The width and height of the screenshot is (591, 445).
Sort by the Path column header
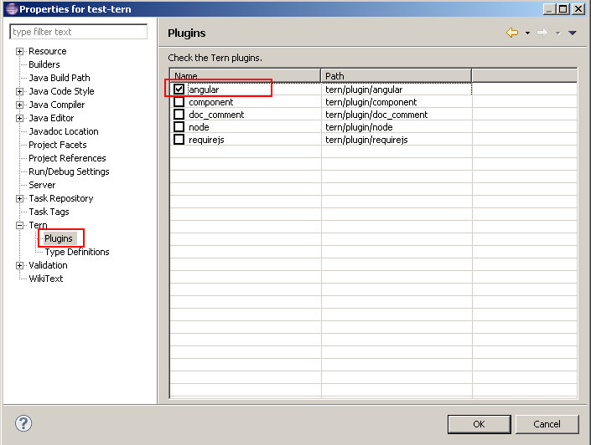(x=397, y=75)
